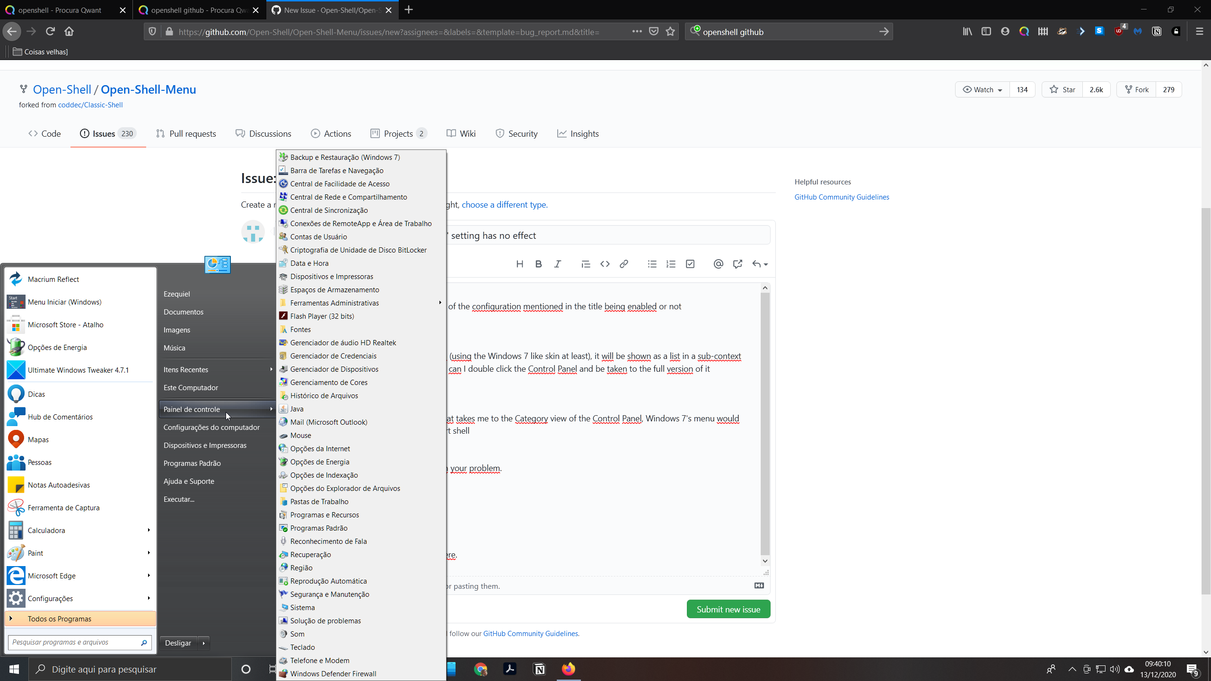
Task: Open the GitHub Community Guidelines link
Action: pyautogui.click(x=841, y=197)
